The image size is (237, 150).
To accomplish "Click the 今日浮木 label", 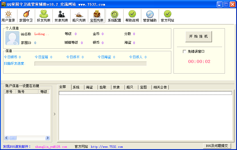I will (73, 57).
